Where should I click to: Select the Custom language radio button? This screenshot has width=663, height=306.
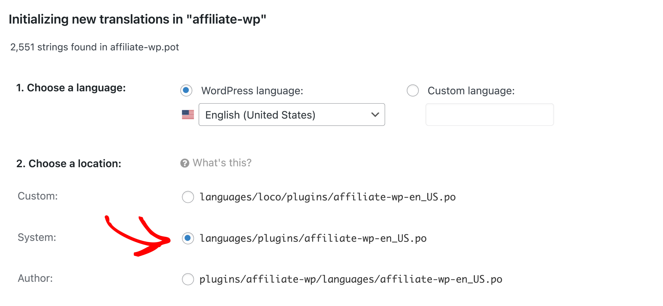pyautogui.click(x=413, y=91)
